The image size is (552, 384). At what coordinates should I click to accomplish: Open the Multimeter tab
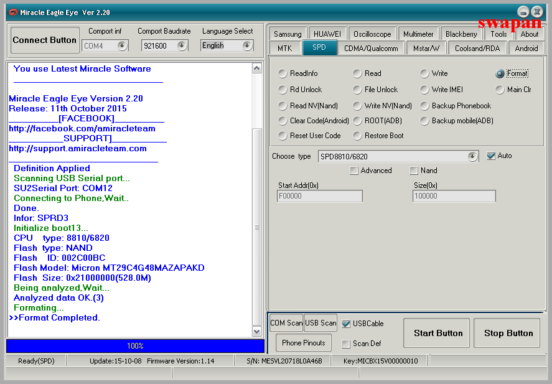click(418, 34)
